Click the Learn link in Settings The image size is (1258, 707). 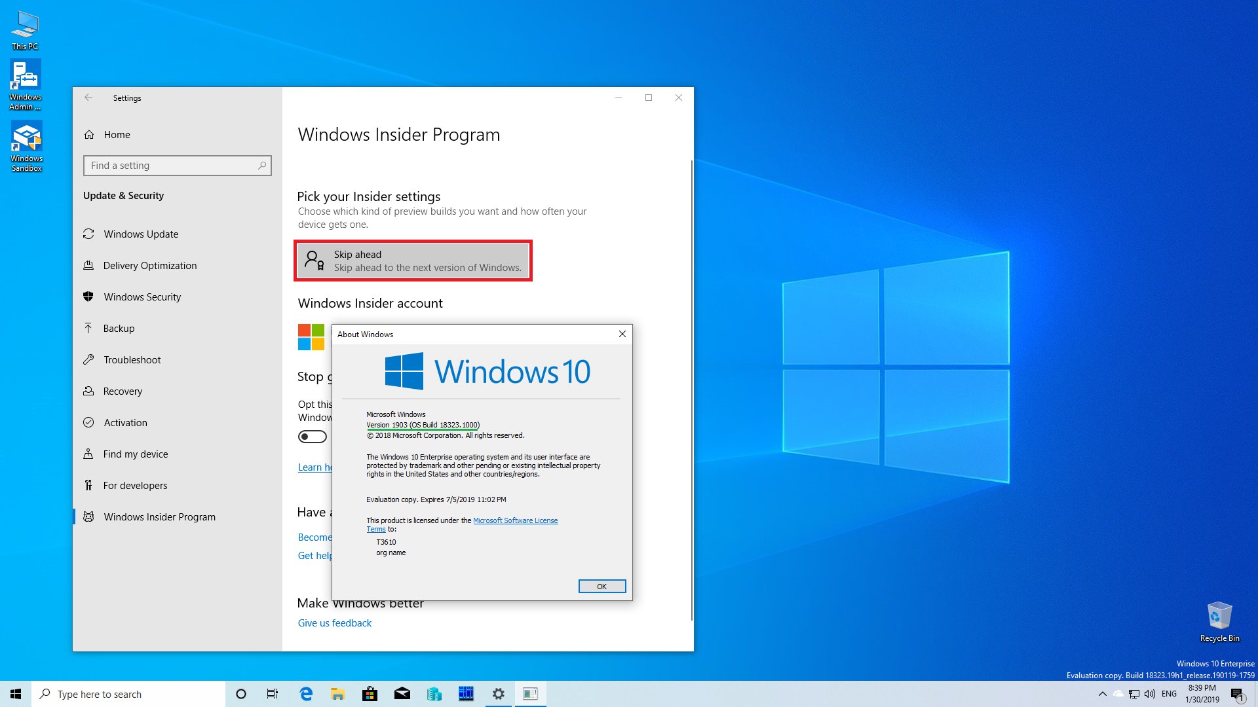(x=315, y=467)
